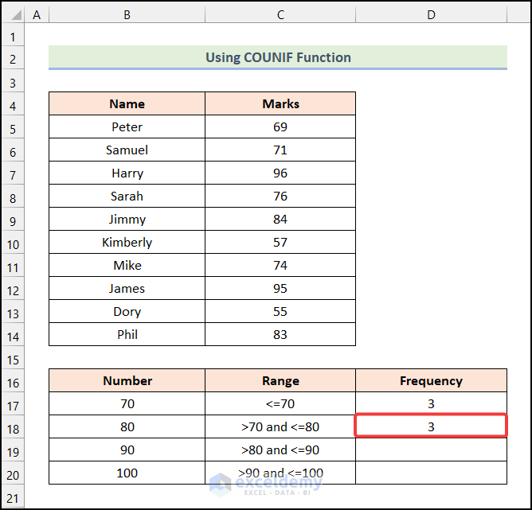Select row 4 header
Viewport: 532px width, 510px height.
[x=13, y=104]
